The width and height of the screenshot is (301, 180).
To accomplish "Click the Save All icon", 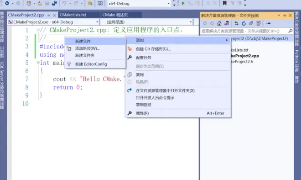I will tap(55, 3).
